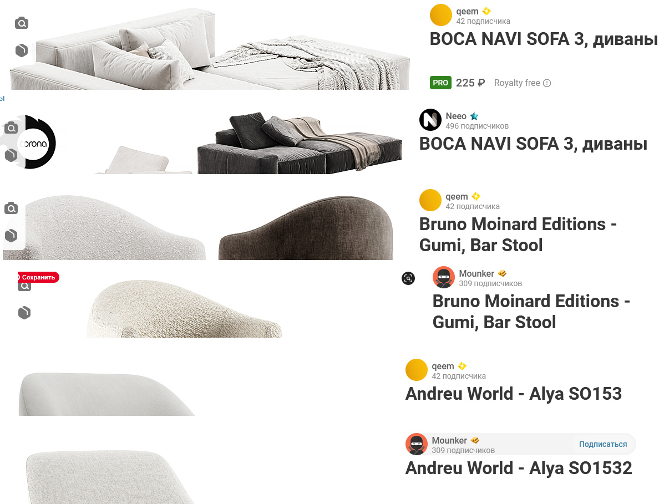Click image search icon on white sofa

[22, 23]
